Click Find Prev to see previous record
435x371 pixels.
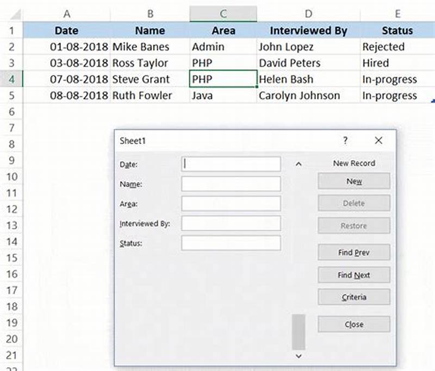coord(353,253)
